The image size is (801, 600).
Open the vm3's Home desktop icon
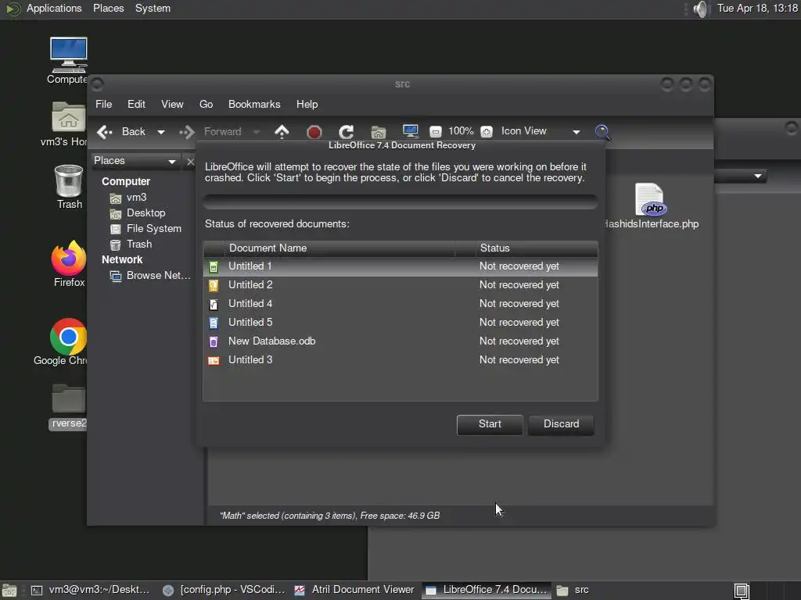68,117
